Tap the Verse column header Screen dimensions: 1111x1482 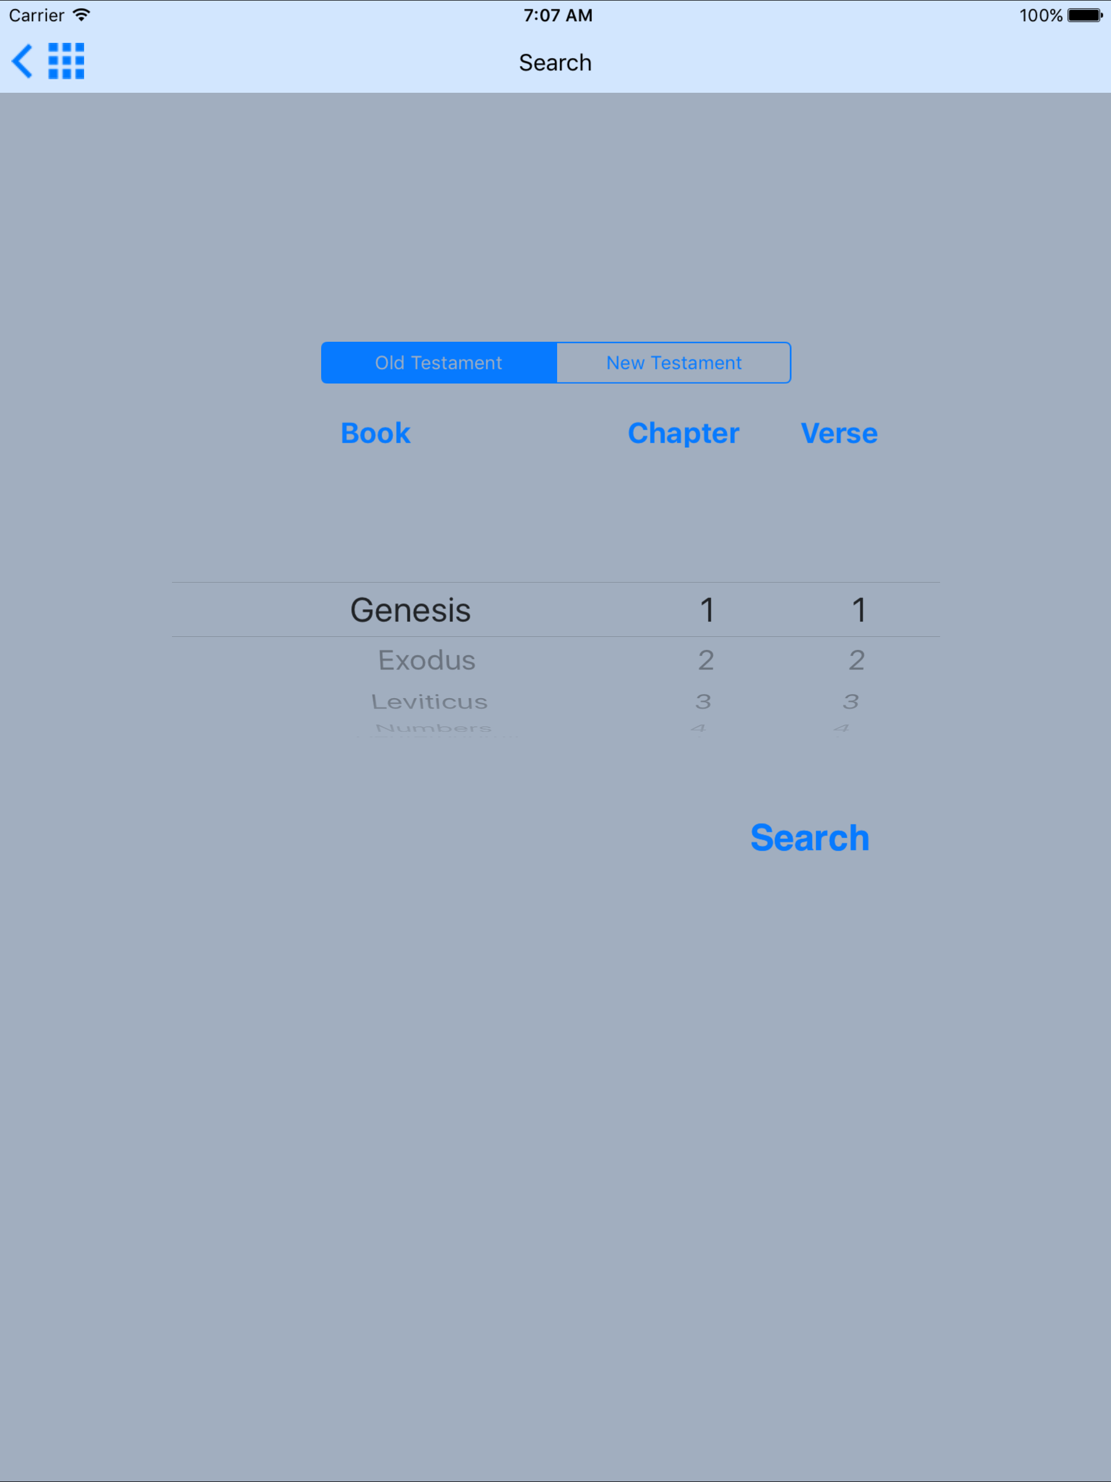(x=839, y=433)
